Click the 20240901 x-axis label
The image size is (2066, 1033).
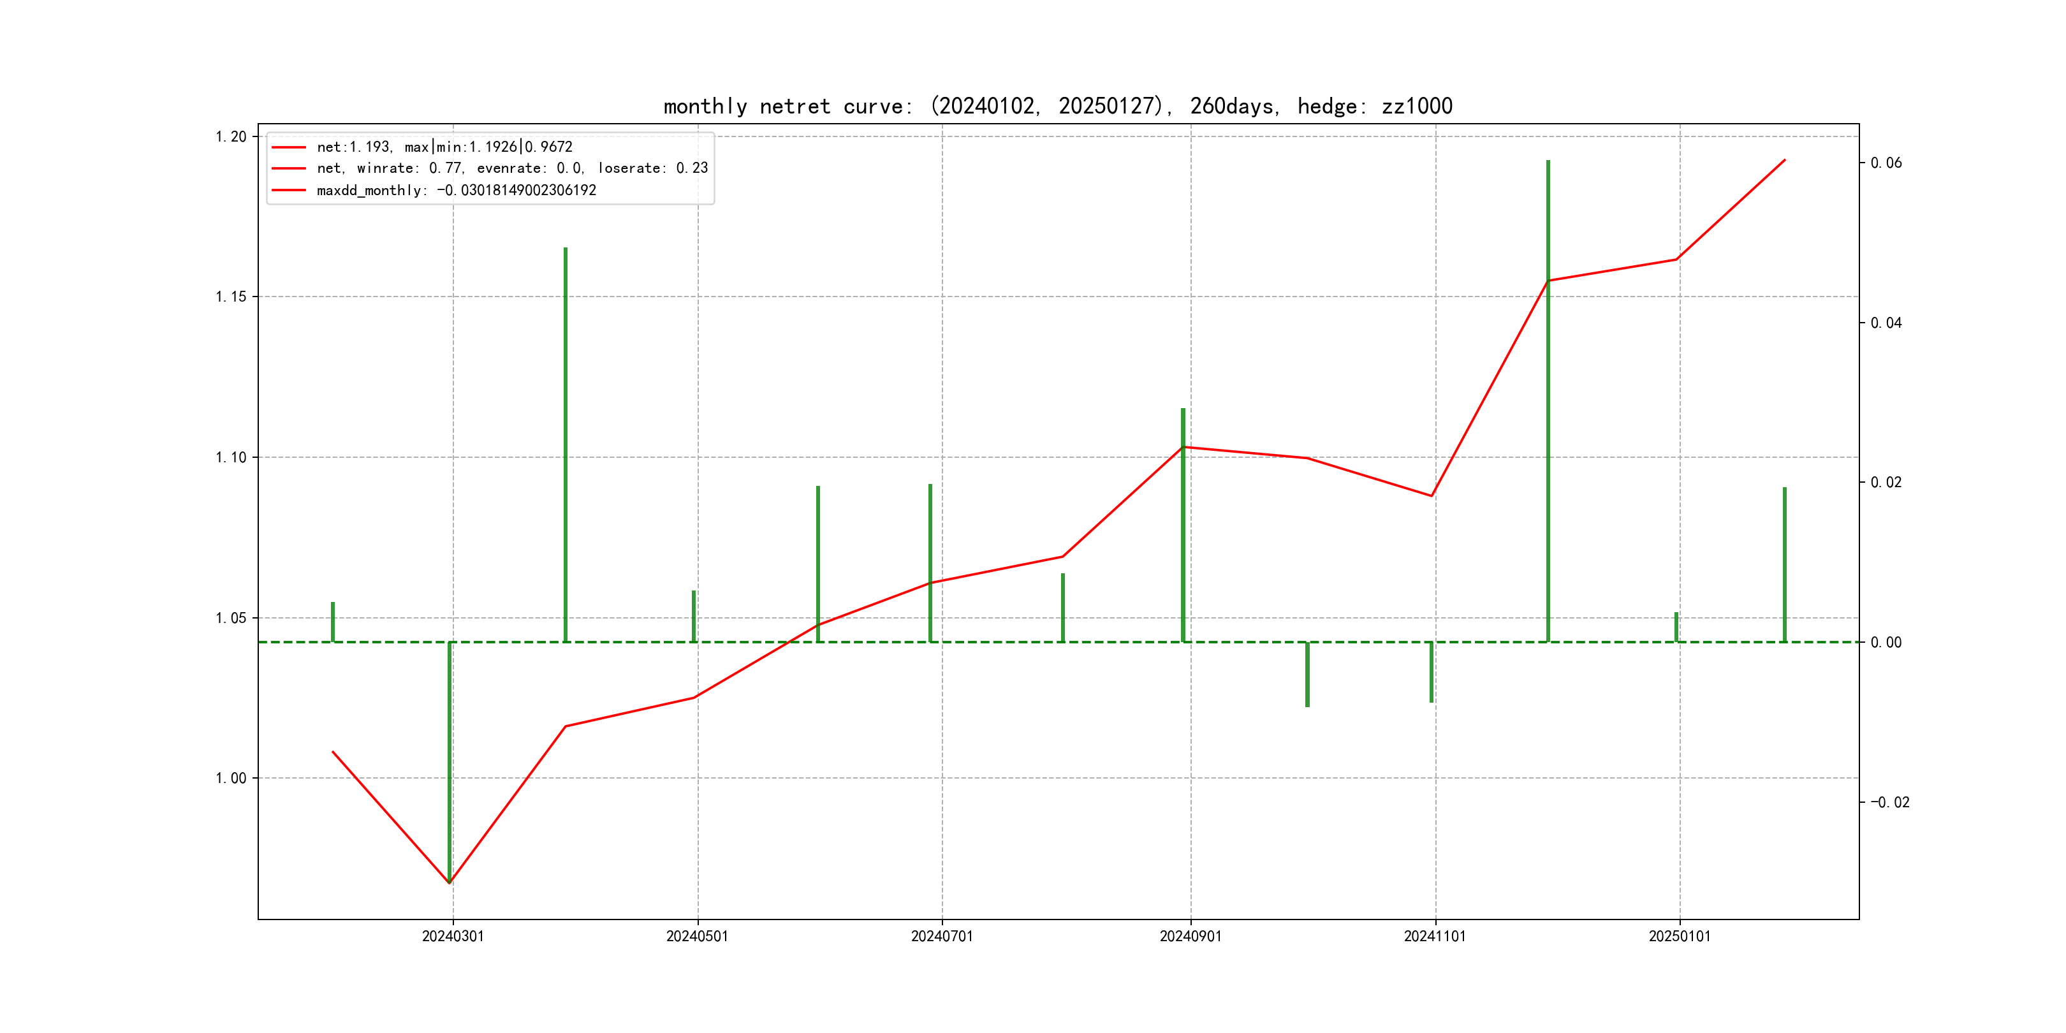(1191, 936)
